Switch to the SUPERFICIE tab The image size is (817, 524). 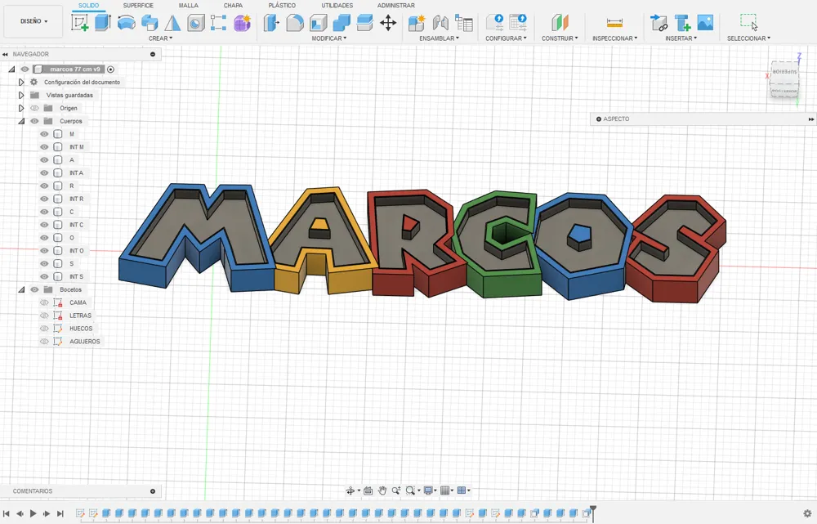click(138, 5)
